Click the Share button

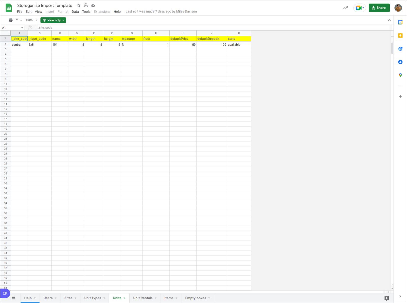click(379, 8)
